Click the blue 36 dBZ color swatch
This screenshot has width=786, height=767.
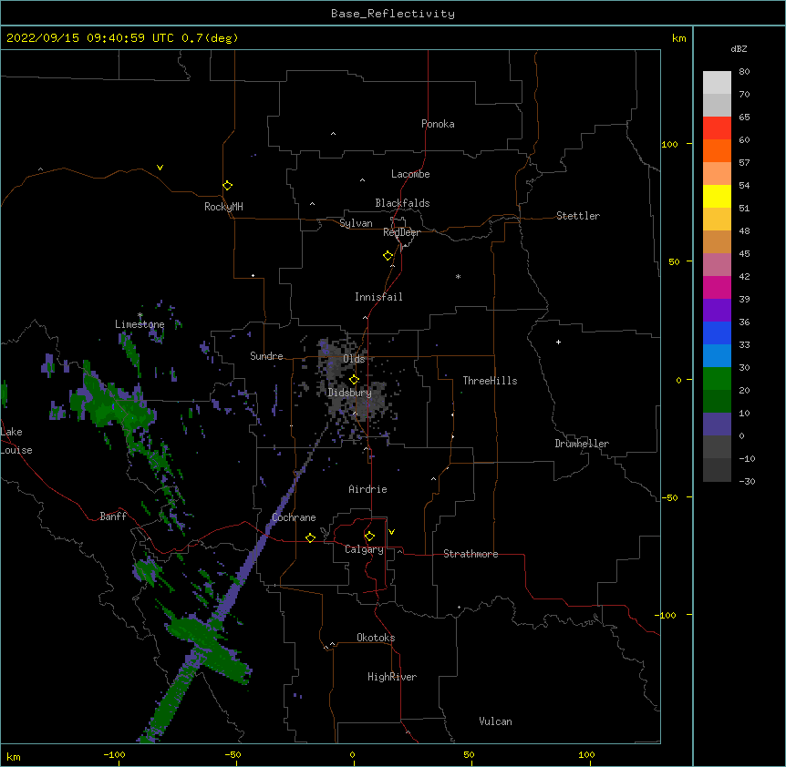click(717, 332)
